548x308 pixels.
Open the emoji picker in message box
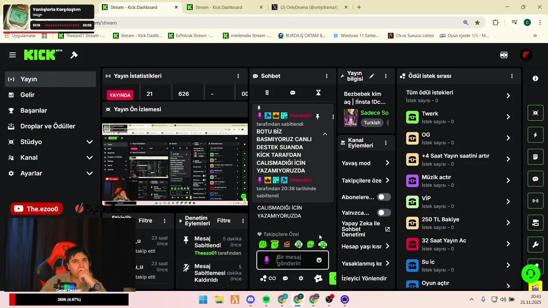pos(319,260)
